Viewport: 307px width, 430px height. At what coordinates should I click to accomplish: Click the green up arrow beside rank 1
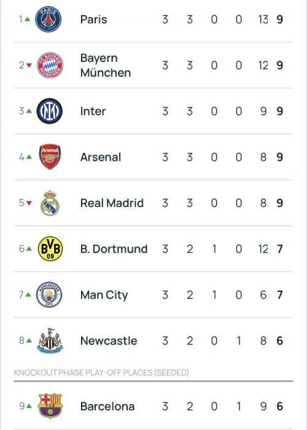click(27, 19)
